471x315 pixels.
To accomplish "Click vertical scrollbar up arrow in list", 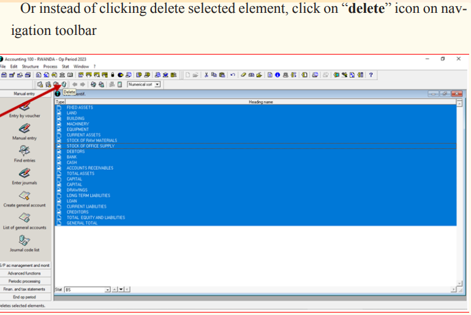I will click(x=459, y=104).
